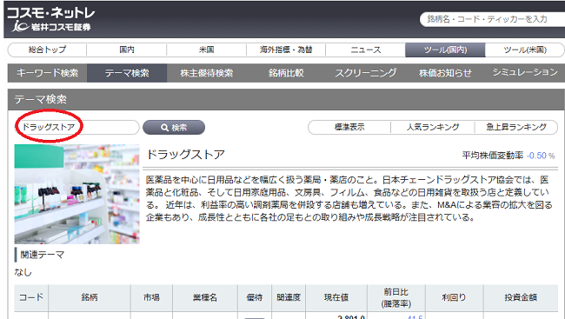Go to 株主優待検索 menu
Viewport: 565px width, 319px height.
coord(207,73)
